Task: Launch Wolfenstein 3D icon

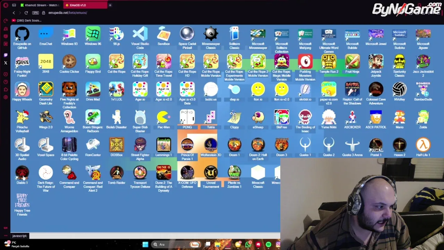Action: [x=211, y=147]
